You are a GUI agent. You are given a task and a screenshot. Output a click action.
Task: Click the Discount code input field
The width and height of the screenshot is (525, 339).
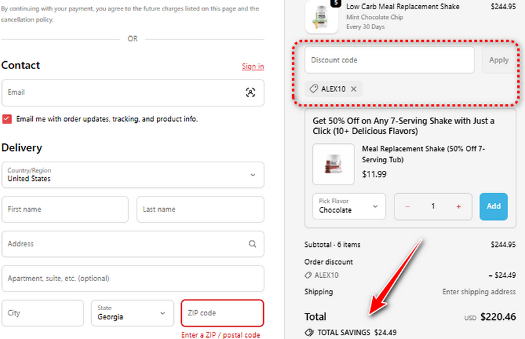coord(389,60)
